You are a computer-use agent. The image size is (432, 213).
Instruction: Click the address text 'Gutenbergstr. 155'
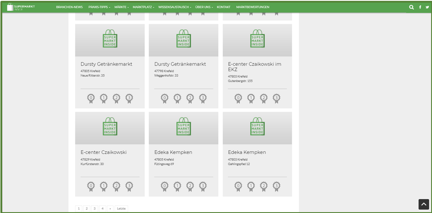[x=240, y=81]
